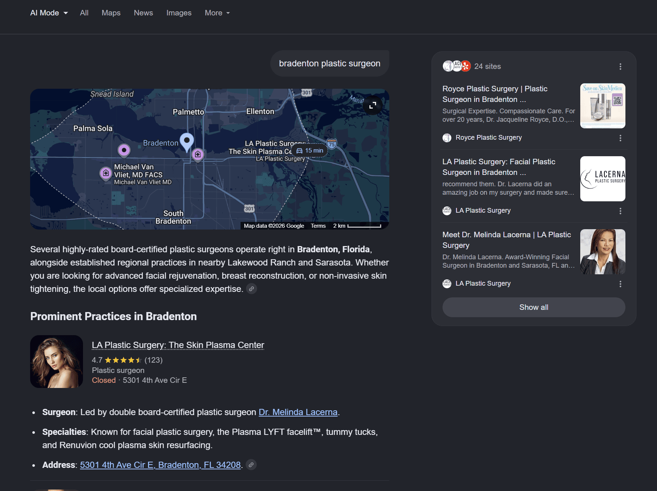Open Dr. Melinda Lacerna portrait thumbnail
Viewport: 657px width, 491px height.
603,252
